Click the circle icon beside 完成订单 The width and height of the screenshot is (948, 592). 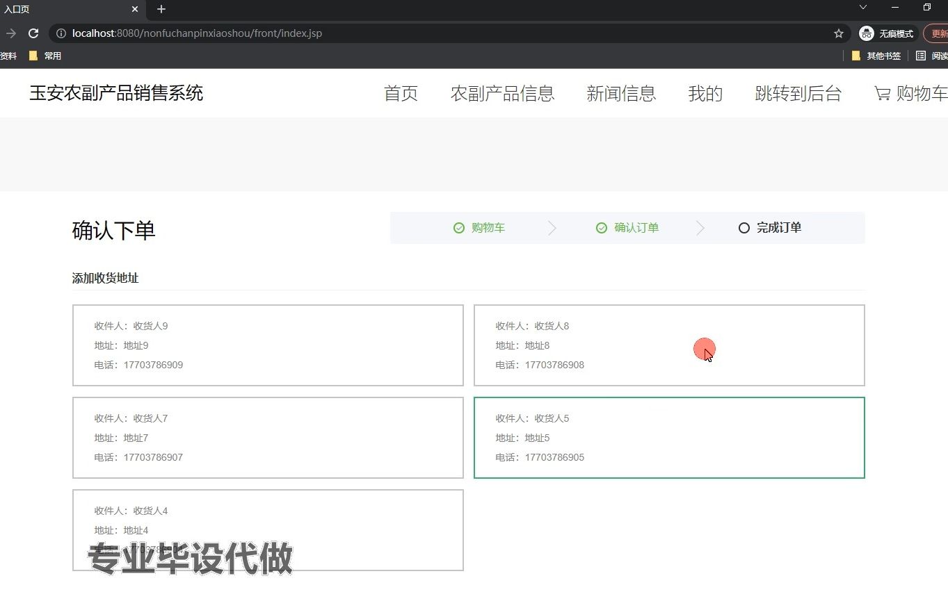pos(744,228)
